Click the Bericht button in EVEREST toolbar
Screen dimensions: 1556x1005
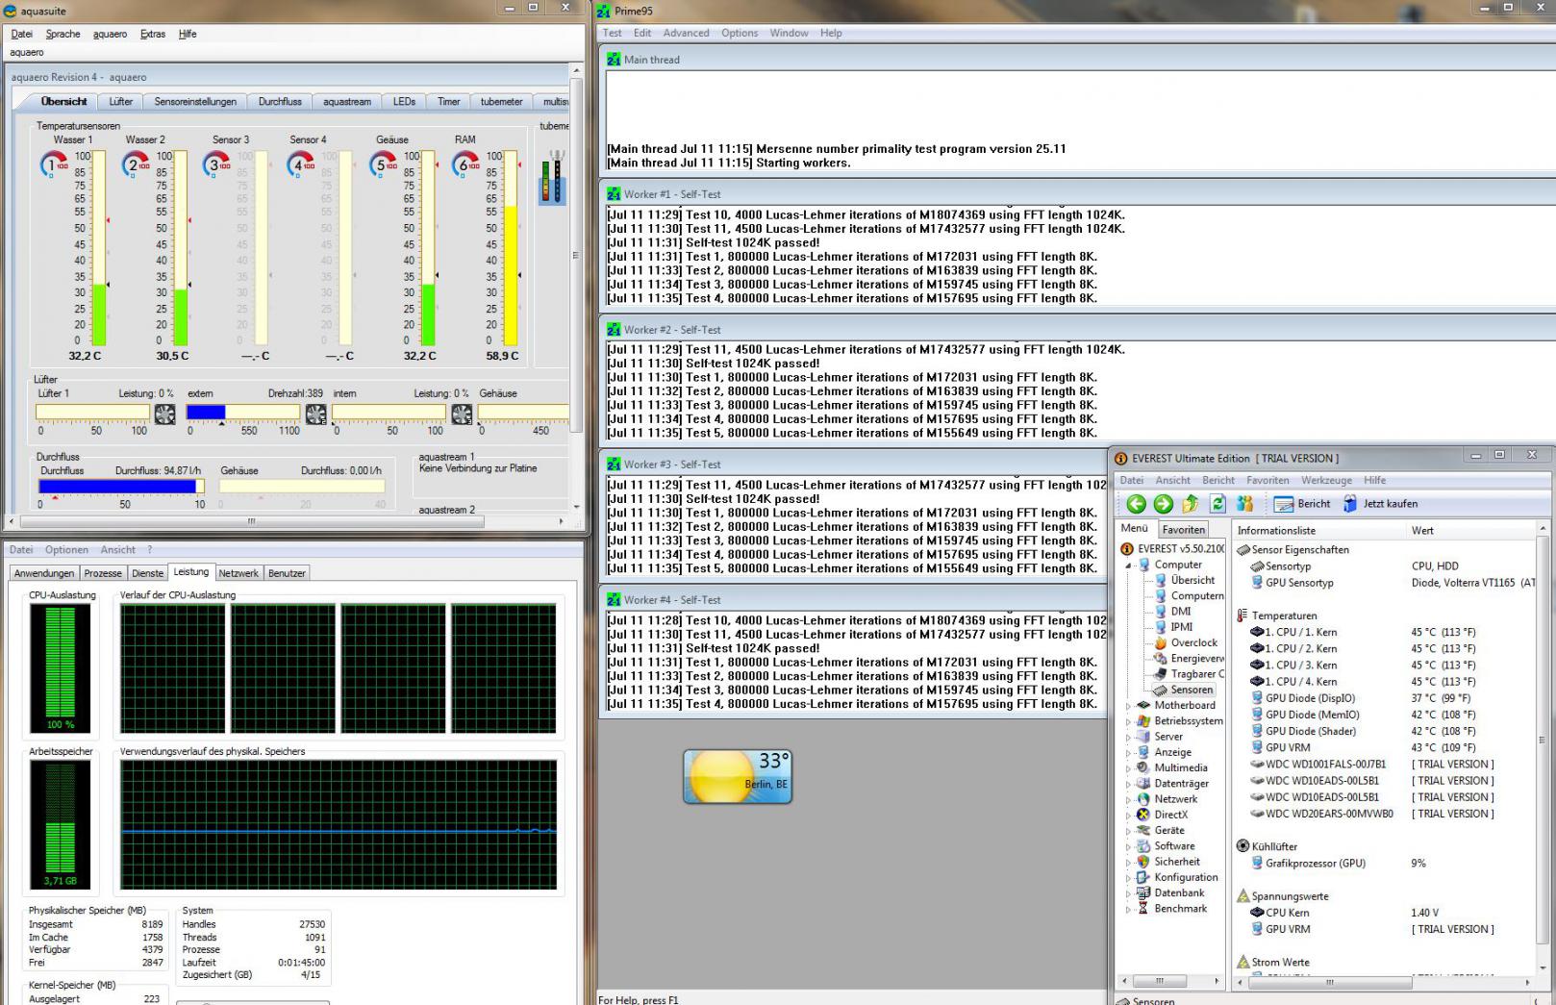1302,504
